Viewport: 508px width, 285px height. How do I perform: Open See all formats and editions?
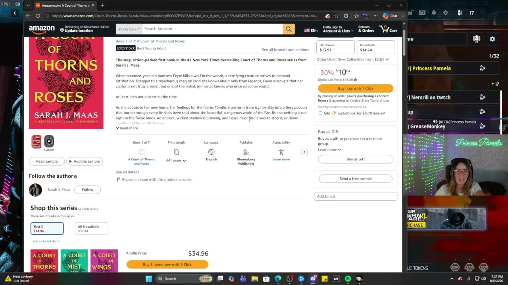(285, 49)
